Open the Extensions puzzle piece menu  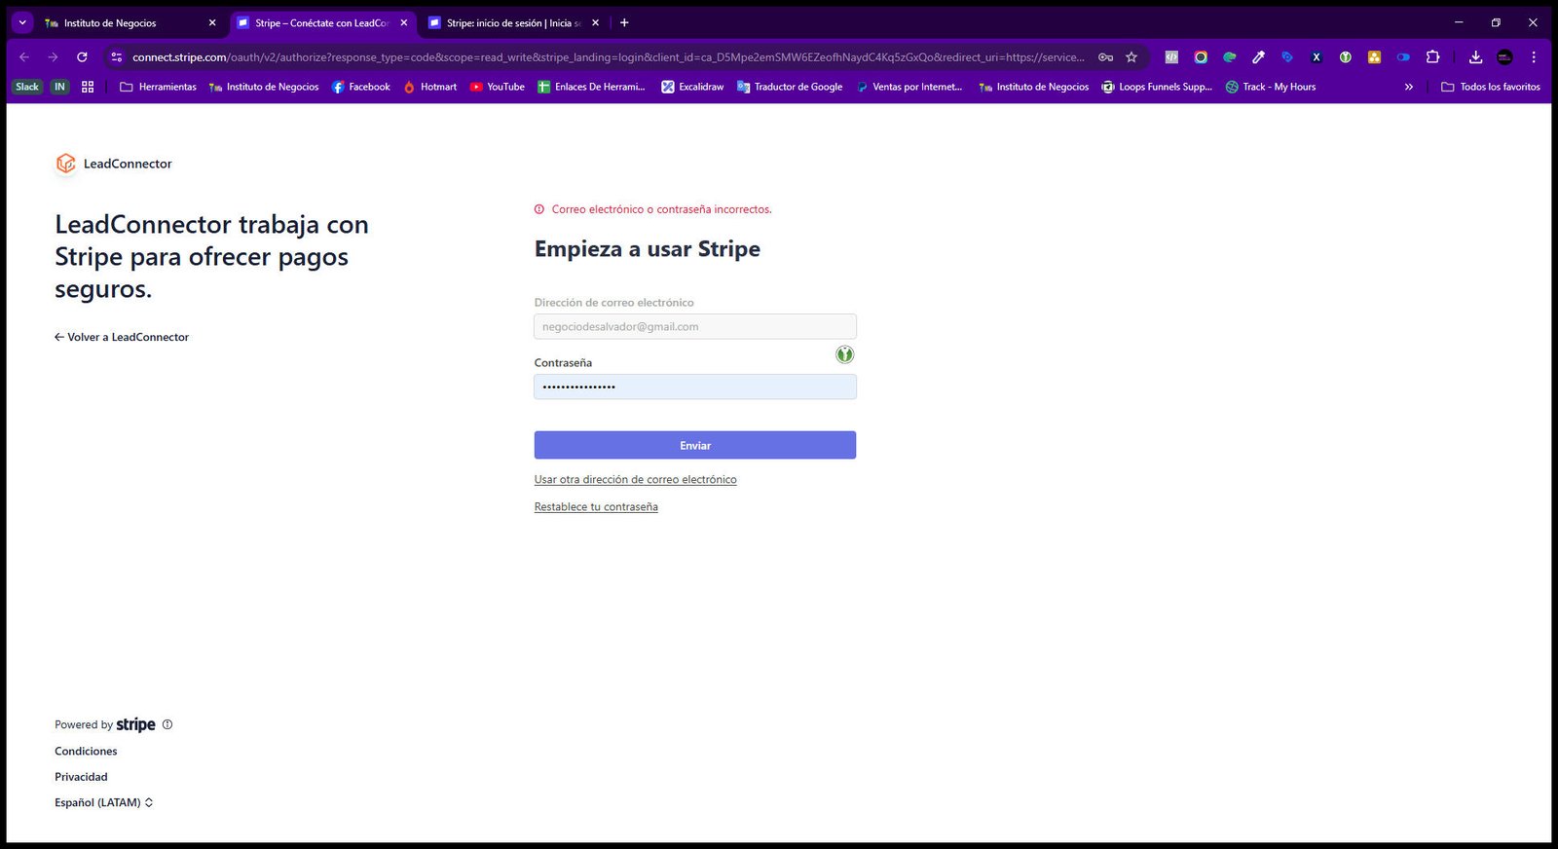1432,57
